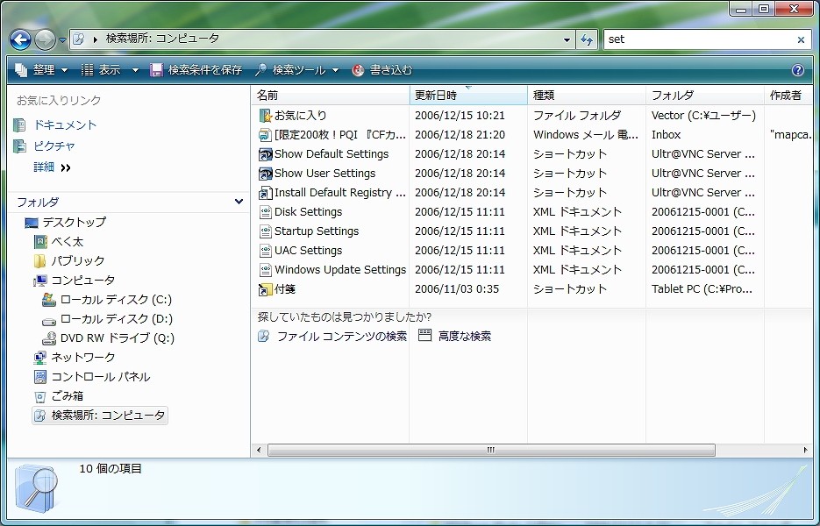Expand 詳細 favorite links arrows
Viewport: 820px width, 526px height.
(66, 167)
